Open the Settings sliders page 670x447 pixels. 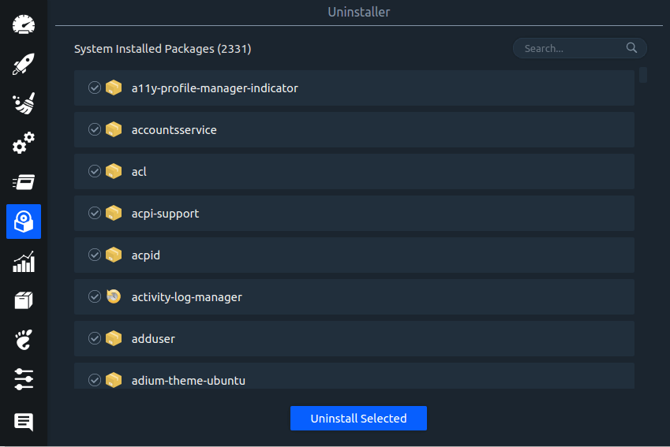24,379
